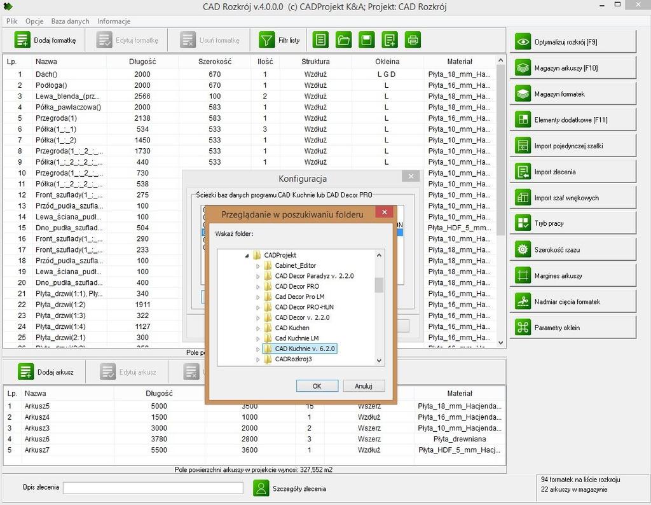Select the Dach() row in formatki list
The width and height of the screenshot is (651, 505).
coord(249,74)
